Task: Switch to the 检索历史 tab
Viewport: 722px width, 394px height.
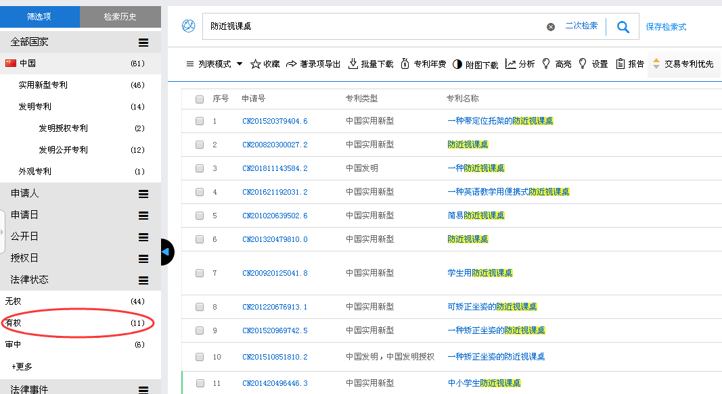Action: coord(120,17)
